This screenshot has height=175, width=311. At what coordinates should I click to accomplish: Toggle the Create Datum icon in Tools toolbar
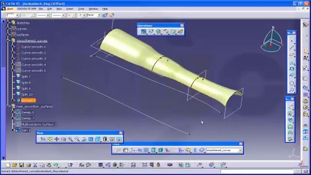coord(167,150)
